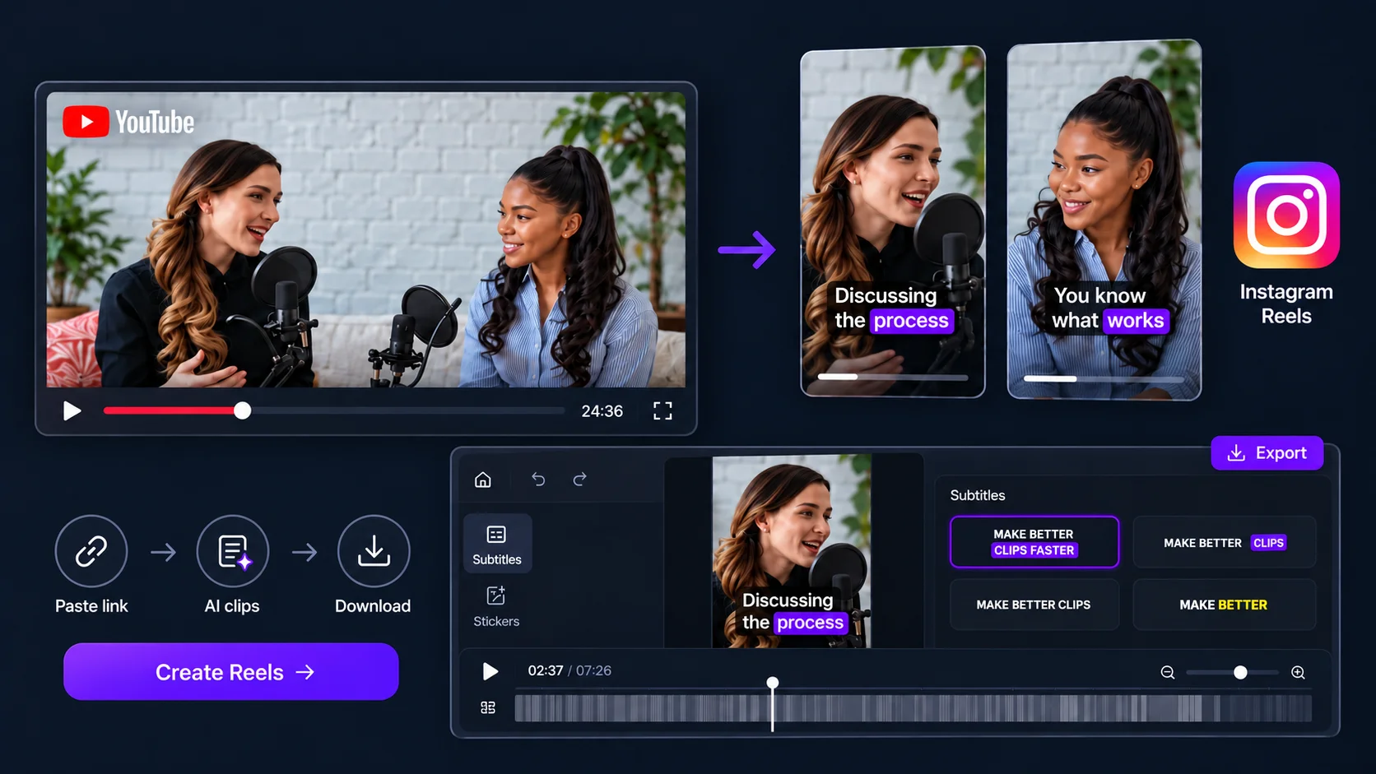This screenshot has height=774, width=1376.
Task: Click the red YouTube progress bar handle
Action: coord(242,410)
